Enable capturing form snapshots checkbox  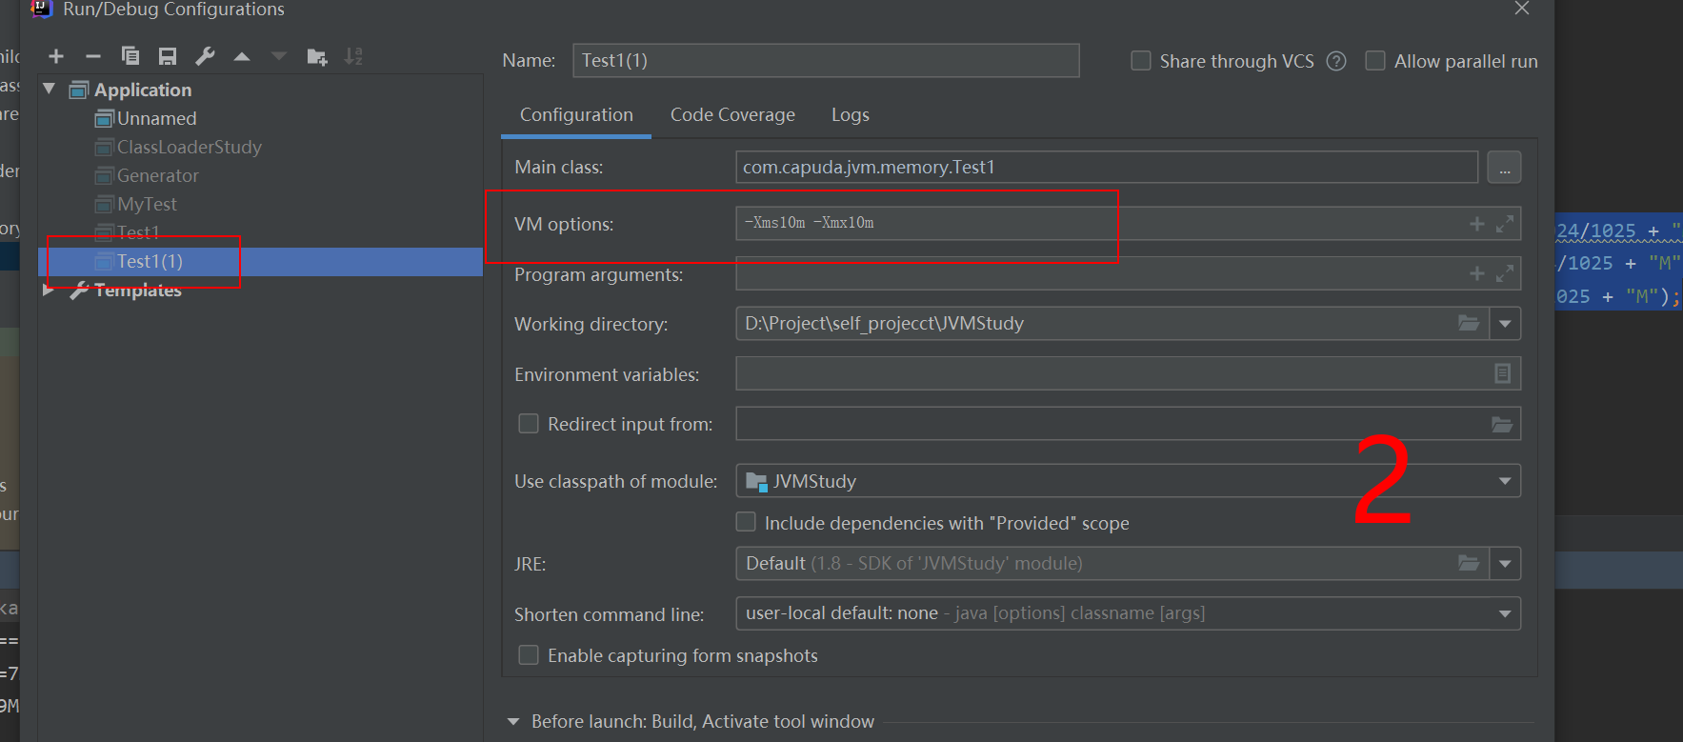pyautogui.click(x=528, y=654)
